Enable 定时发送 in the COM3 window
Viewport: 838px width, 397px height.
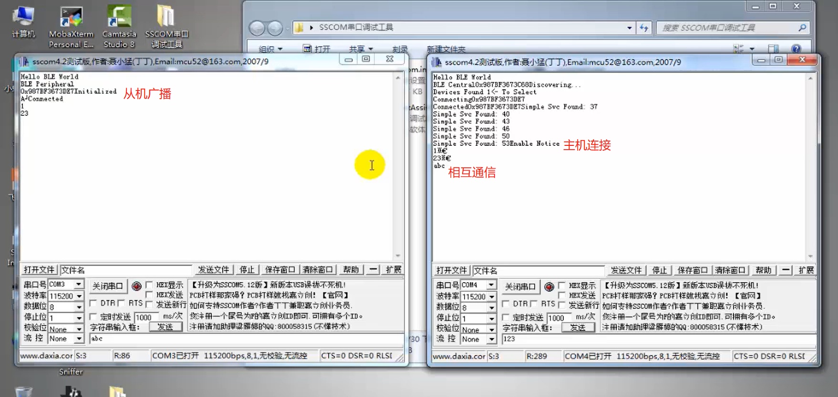(x=93, y=316)
